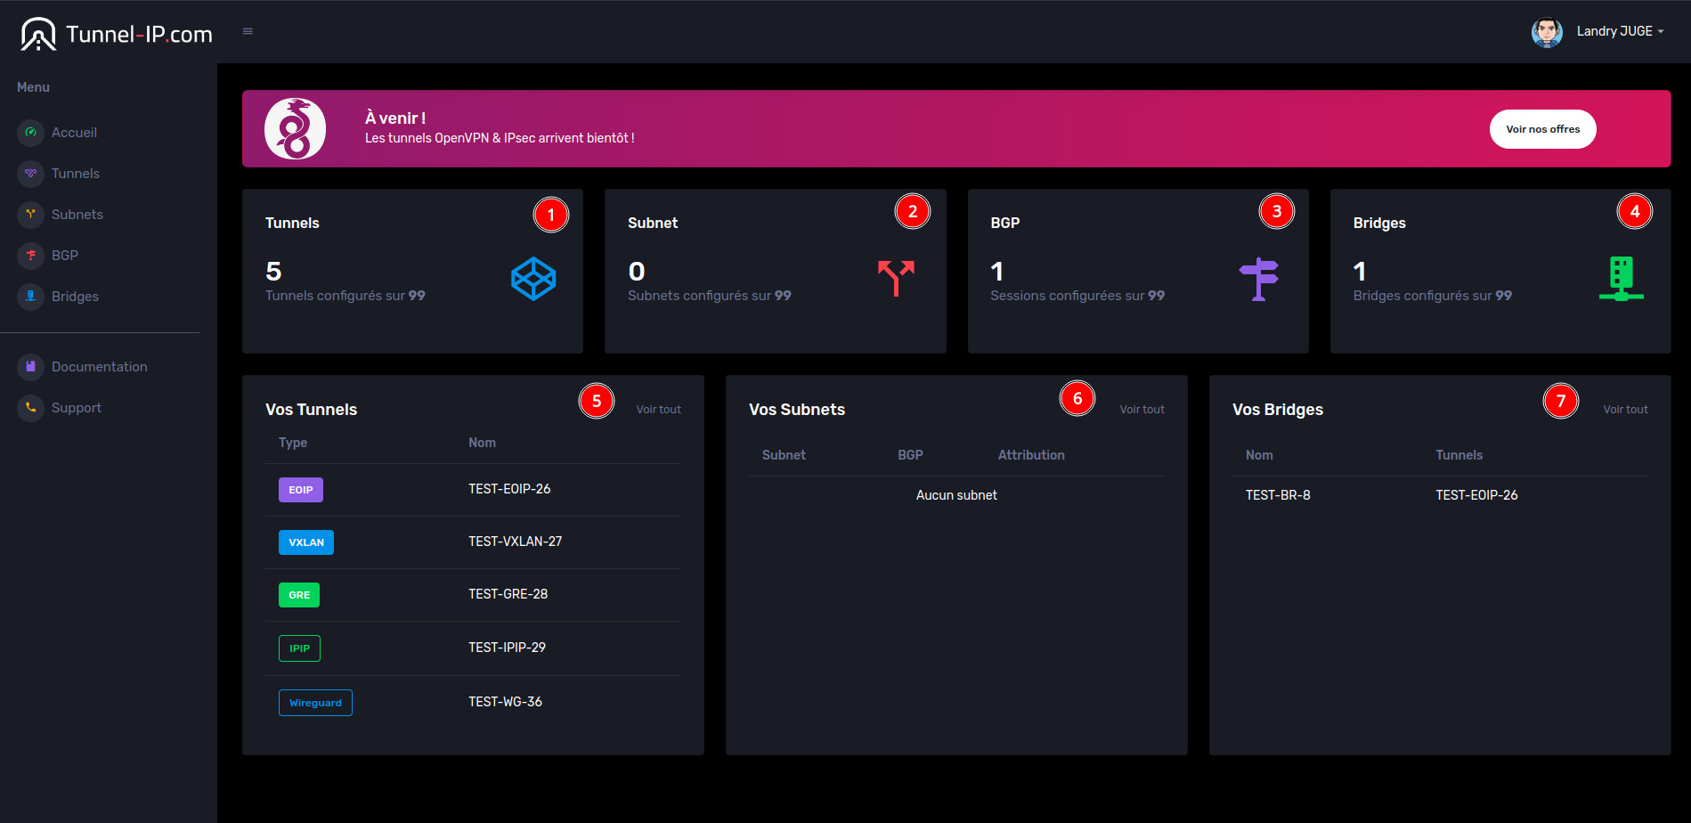Screen dimensions: 1691x823
Task: Click the Voir nos offres button
Action: (1542, 128)
